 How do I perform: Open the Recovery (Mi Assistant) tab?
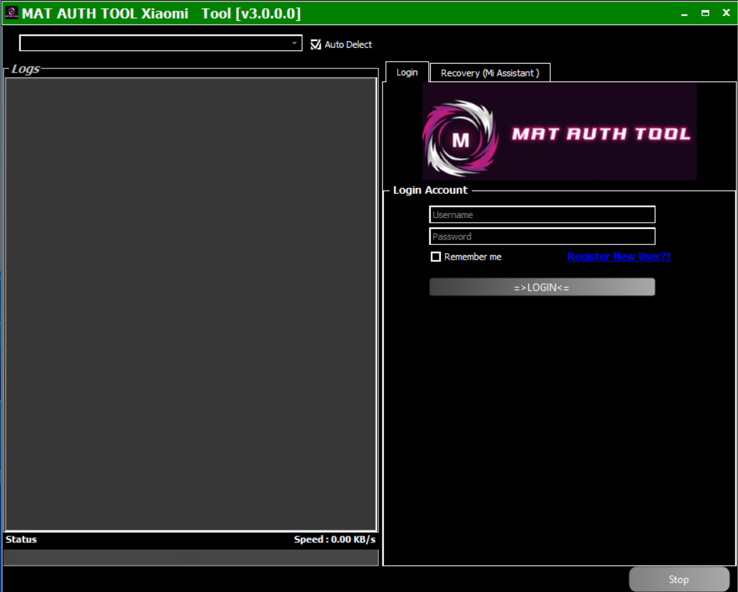[x=490, y=73]
